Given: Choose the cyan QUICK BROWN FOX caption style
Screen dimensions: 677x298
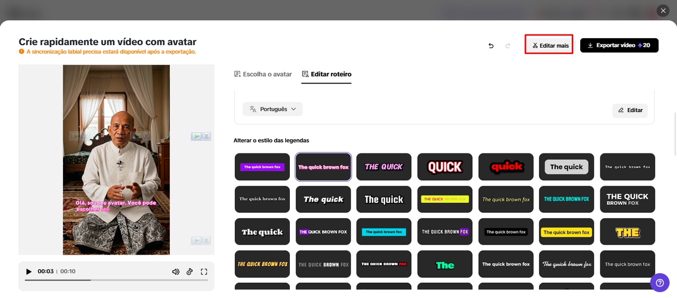Looking at the screenshot, I should click(566, 200).
